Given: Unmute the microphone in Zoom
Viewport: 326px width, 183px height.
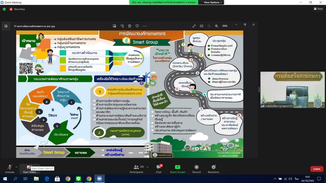Looking at the screenshot, I should pos(10,168).
